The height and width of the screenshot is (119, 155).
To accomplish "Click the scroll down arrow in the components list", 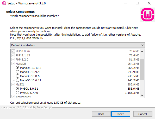I will (x=142, y=95).
